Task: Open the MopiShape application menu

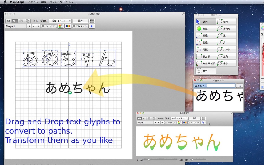Action: pos(17,2)
